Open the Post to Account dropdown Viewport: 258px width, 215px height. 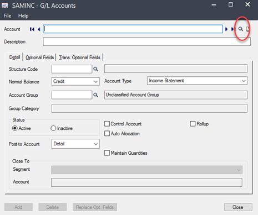click(x=75, y=144)
